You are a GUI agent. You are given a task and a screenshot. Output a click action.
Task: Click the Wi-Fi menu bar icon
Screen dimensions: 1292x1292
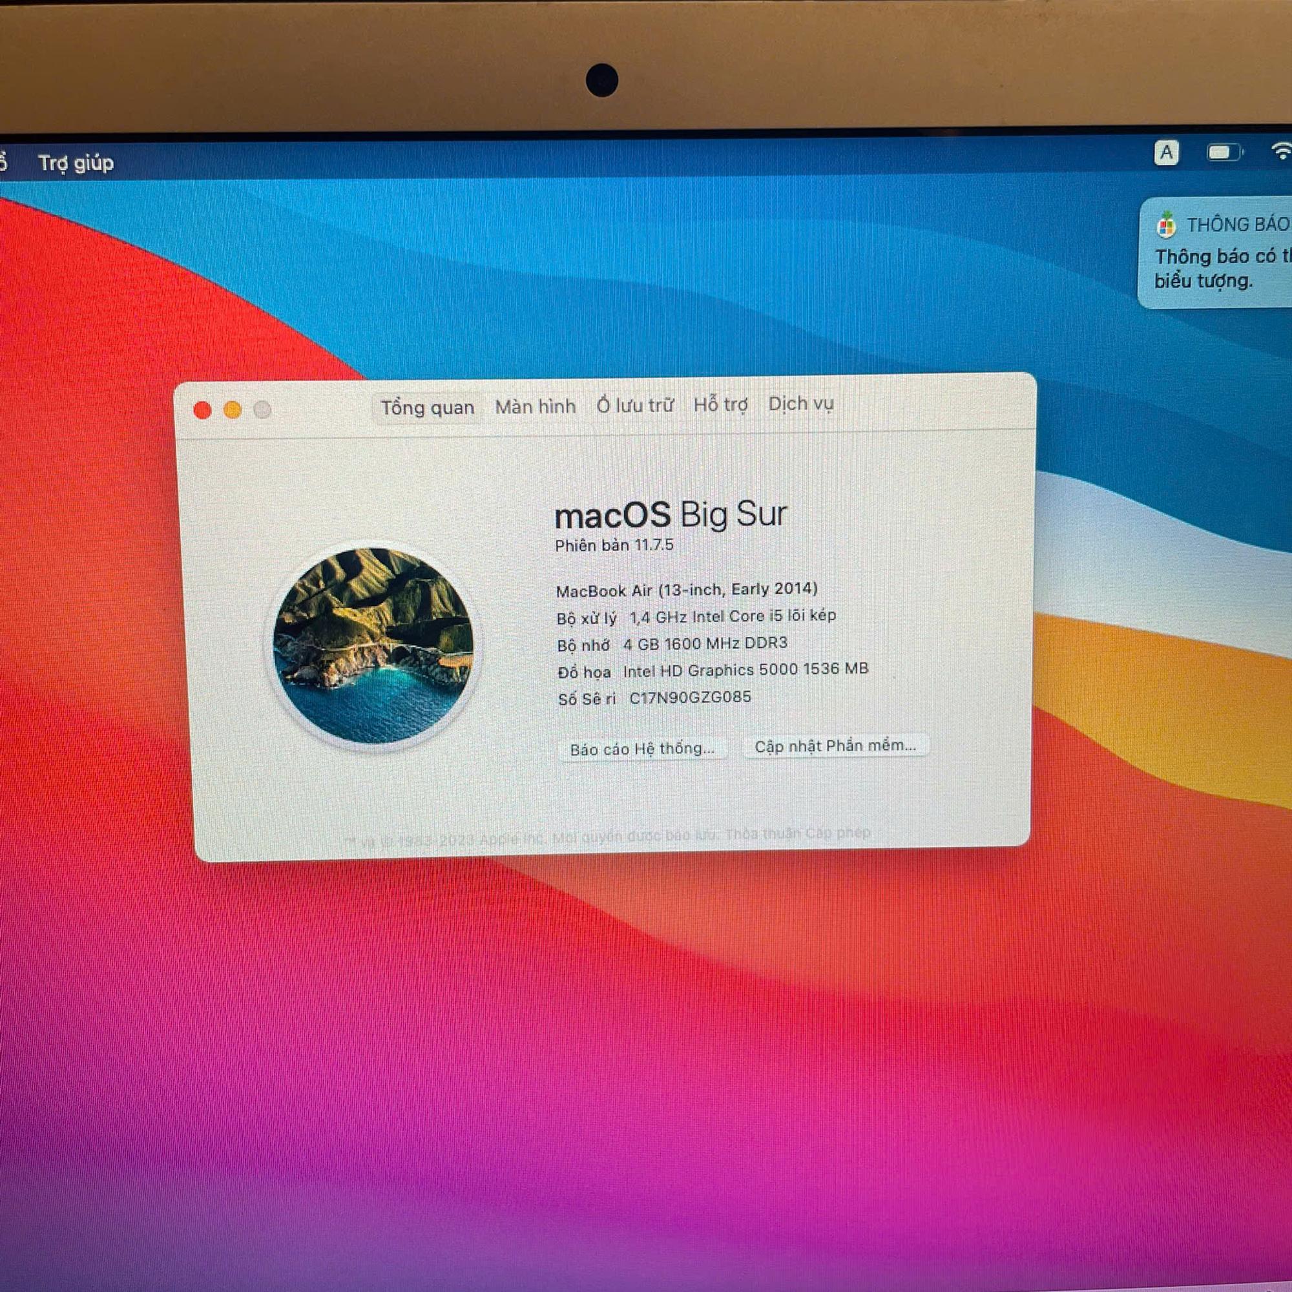click(x=1280, y=151)
